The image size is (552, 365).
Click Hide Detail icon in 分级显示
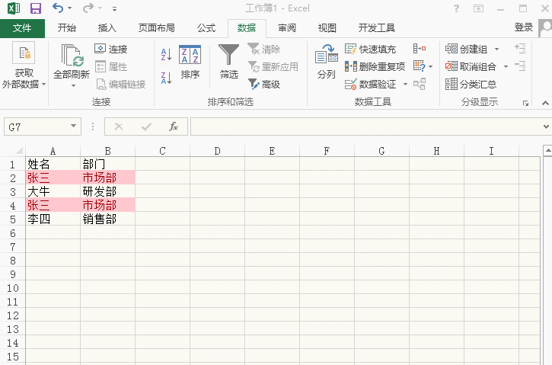[x=520, y=66]
